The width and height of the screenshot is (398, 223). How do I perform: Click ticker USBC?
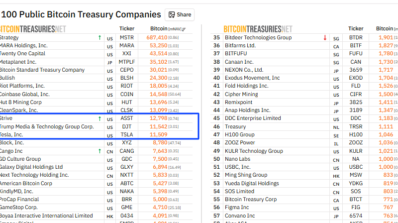tap(356, 167)
